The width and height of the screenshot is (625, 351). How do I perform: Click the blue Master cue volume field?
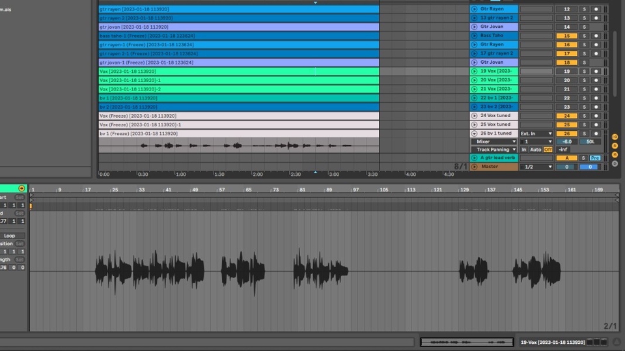[x=590, y=167]
